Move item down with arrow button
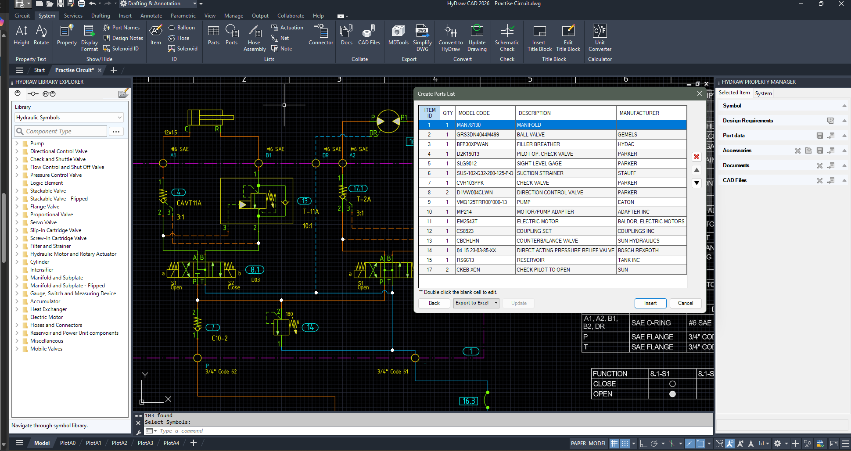851x451 pixels. coord(697,183)
